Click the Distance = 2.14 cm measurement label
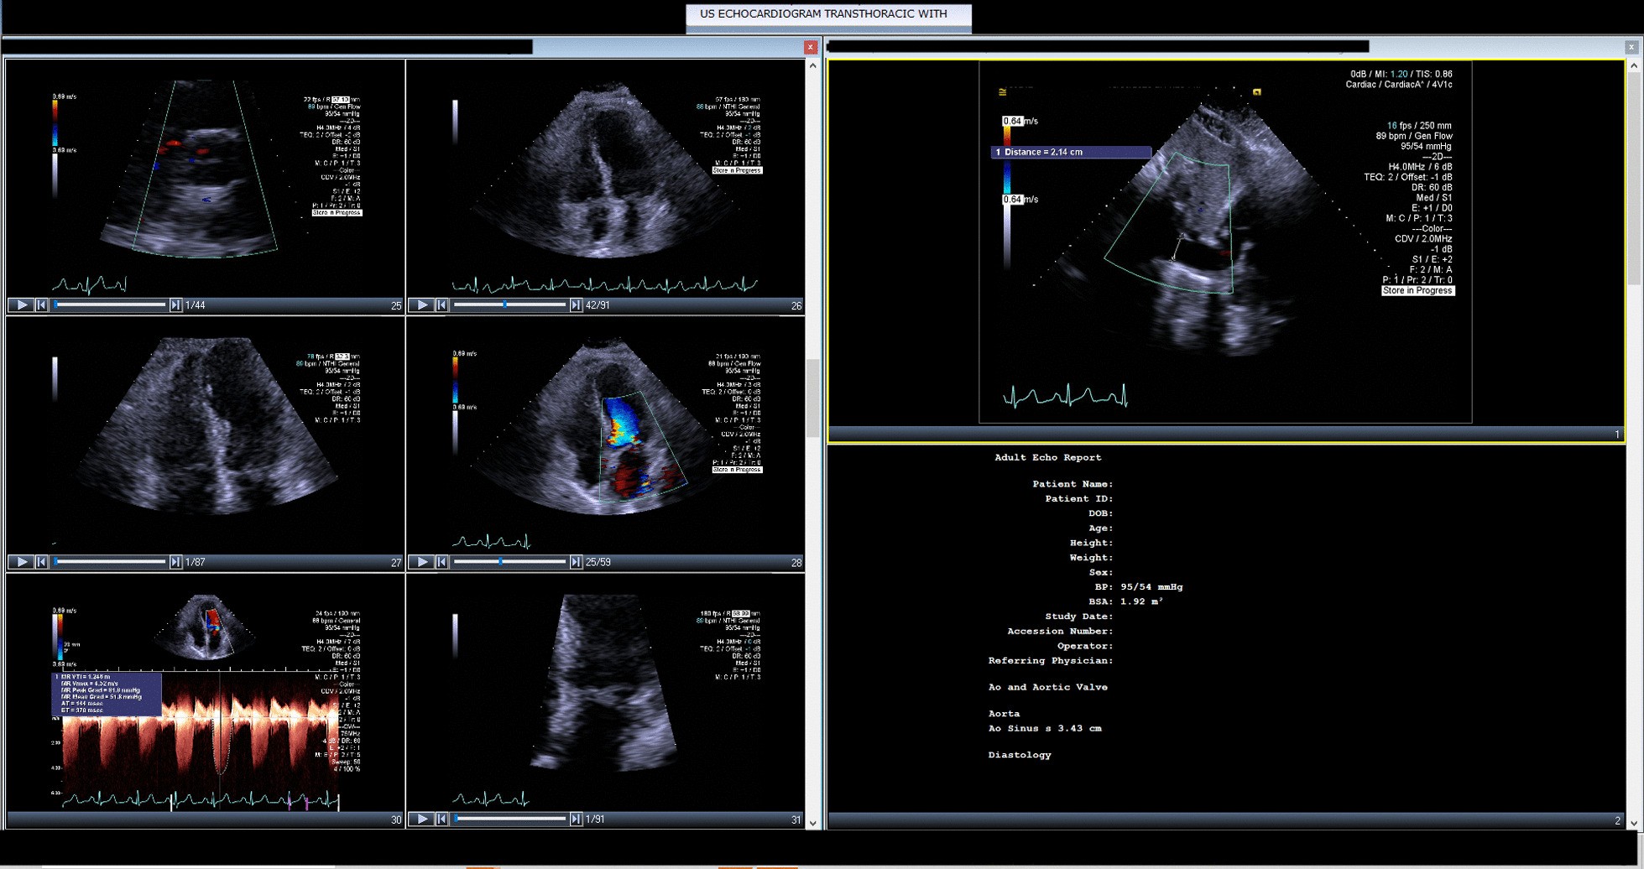This screenshot has width=1644, height=869. coord(1071,152)
